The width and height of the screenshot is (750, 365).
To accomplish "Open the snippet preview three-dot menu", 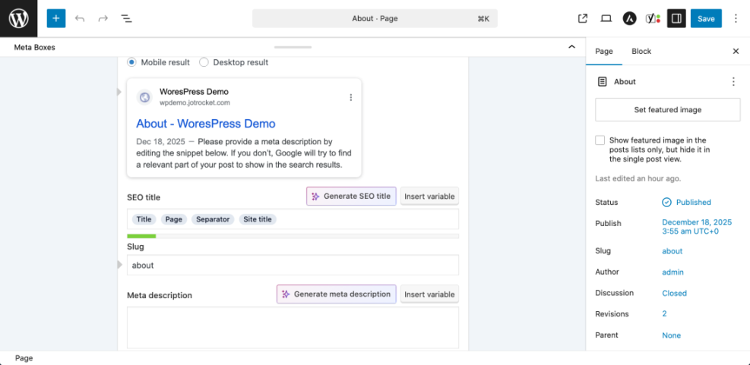I will (x=350, y=97).
